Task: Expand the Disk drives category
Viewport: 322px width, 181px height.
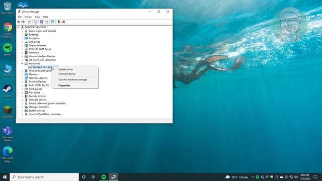Action: click(22, 42)
